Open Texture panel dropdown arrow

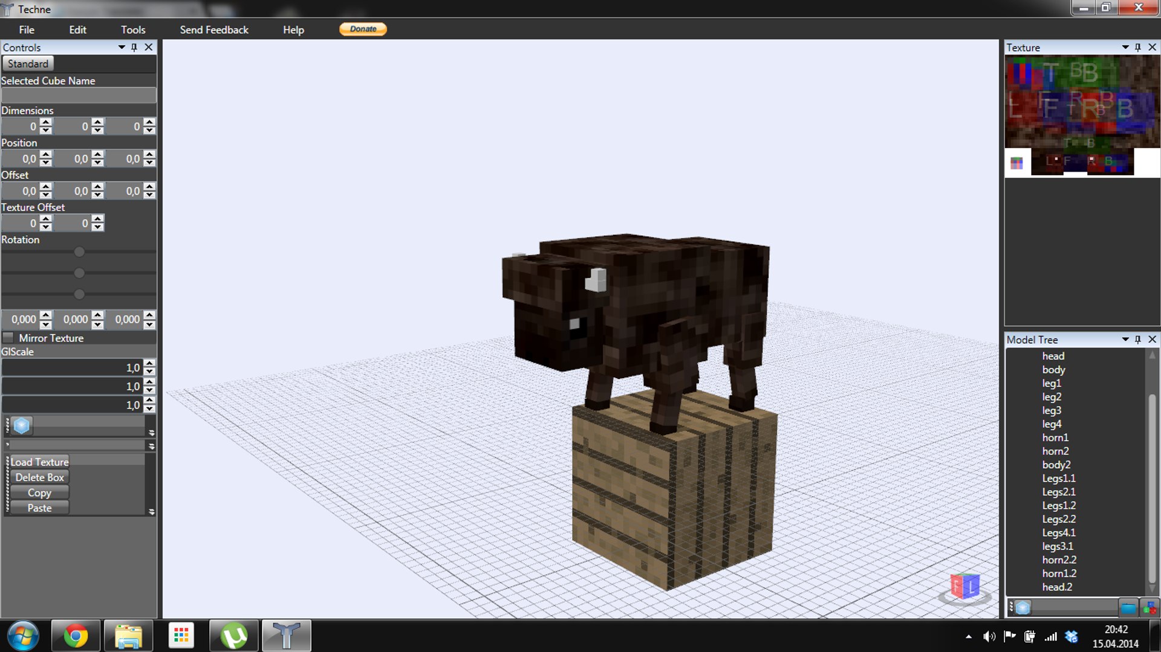click(1125, 47)
